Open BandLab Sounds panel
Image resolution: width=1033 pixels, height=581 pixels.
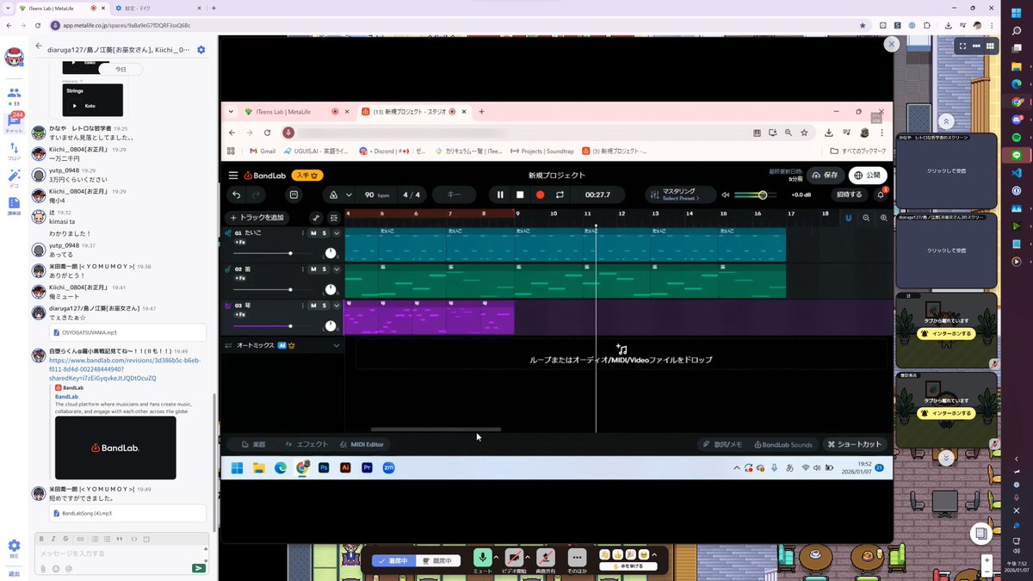(783, 444)
